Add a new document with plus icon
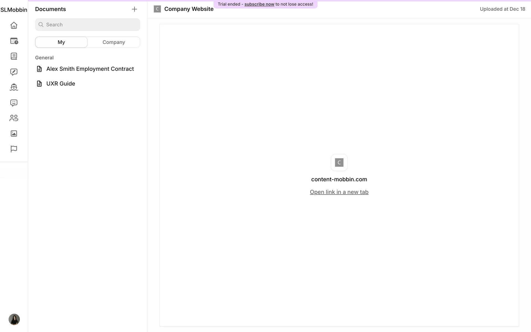Screen dimensions: 531x332 pos(134,9)
